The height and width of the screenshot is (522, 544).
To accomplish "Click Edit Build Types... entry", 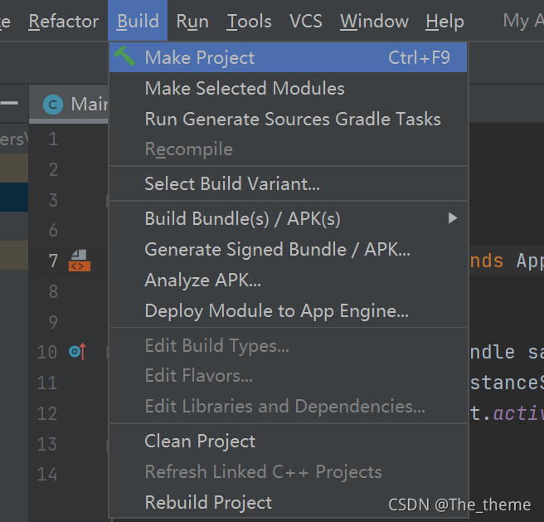I will pos(288,345).
